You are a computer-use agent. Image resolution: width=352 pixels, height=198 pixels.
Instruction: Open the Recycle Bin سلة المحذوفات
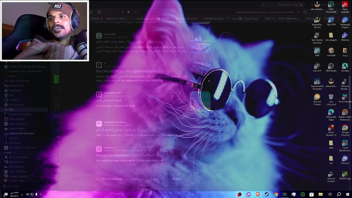coord(331,100)
